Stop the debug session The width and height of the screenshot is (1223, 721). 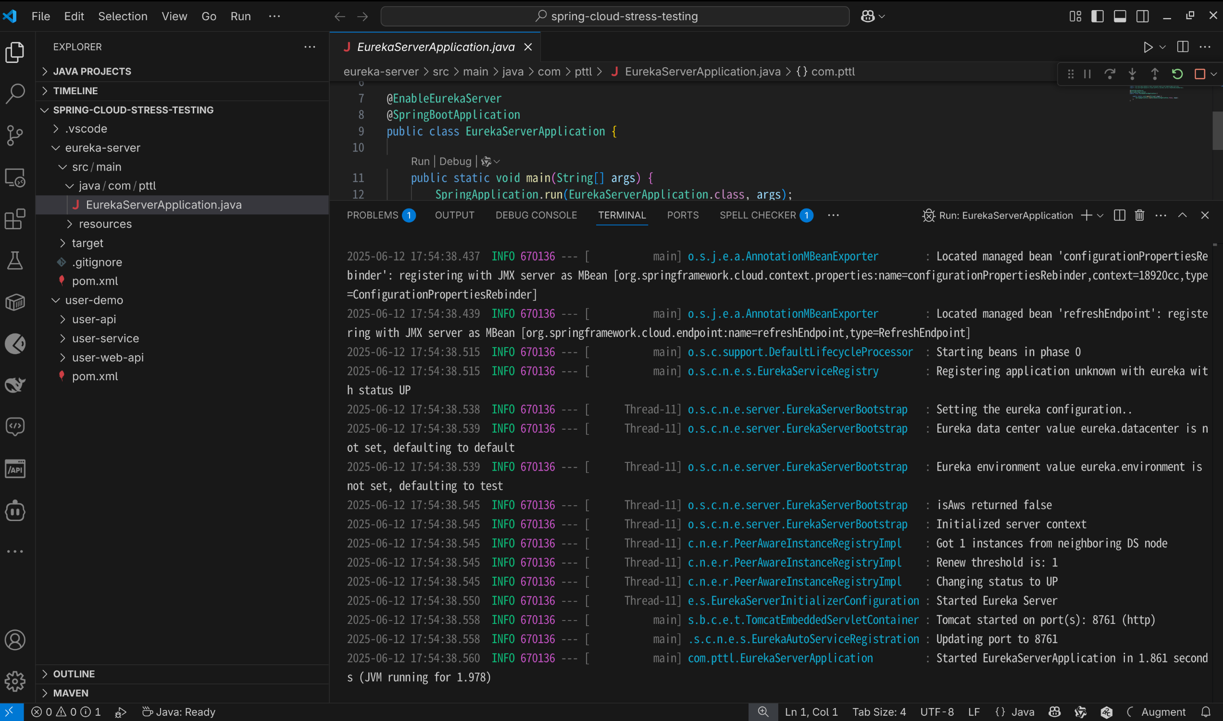point(1199,74)
